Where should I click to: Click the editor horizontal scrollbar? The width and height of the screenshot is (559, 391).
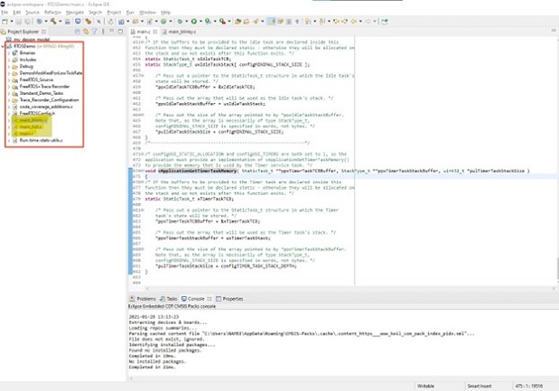[x=349, y=288]
